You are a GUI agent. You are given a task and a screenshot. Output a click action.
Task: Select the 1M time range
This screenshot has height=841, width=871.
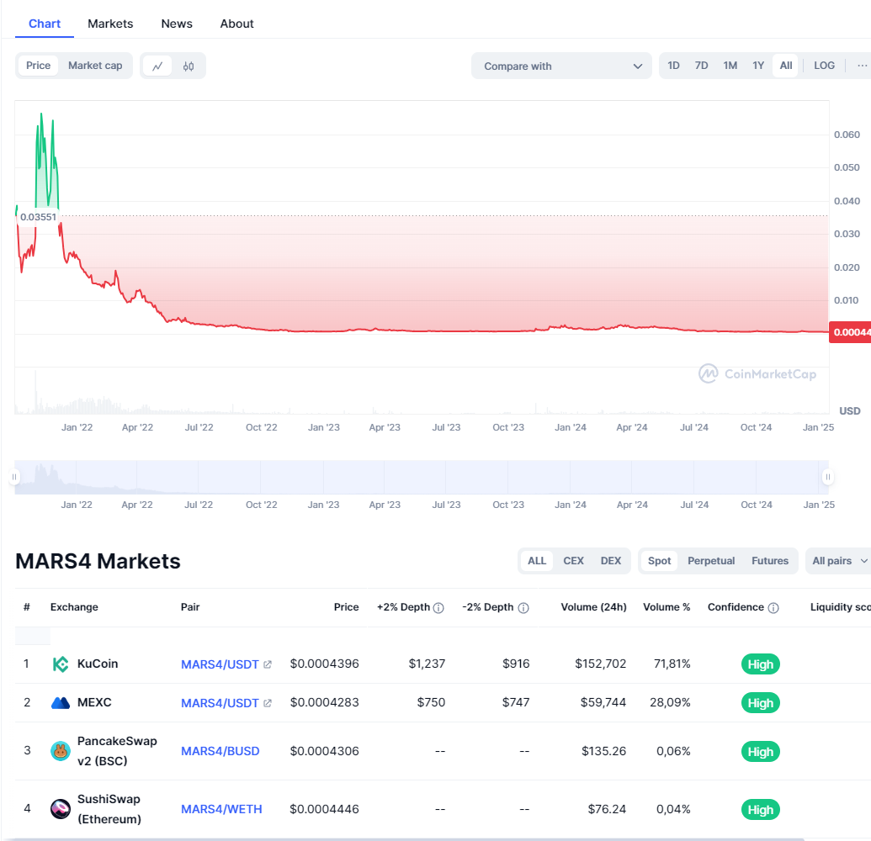point(730,66)
